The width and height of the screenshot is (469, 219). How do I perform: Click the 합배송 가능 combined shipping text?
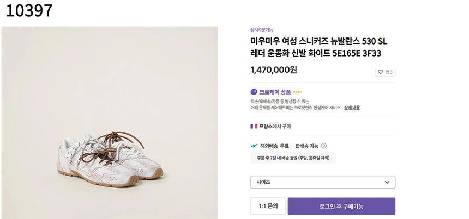click(307, 146)
